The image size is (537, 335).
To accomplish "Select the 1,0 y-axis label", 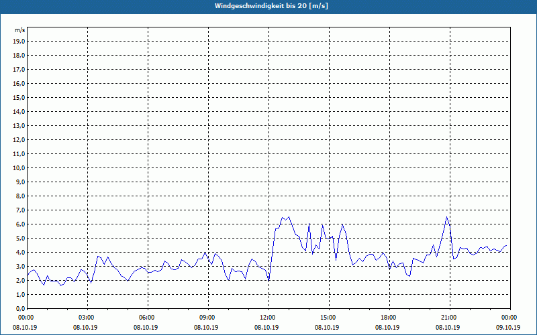I will pos(21,294).
